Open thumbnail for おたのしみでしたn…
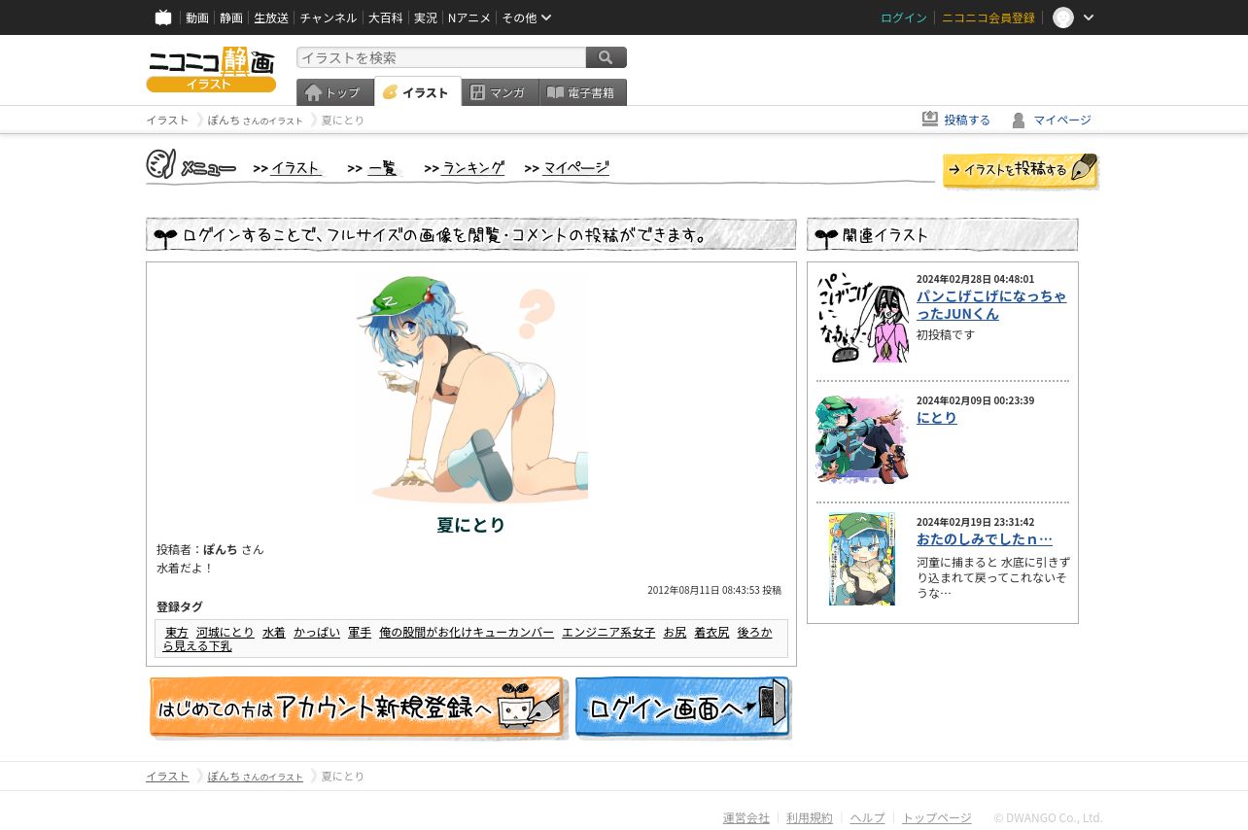The width and height of the screenshot is (1248, 830). (x=862, y=559)
